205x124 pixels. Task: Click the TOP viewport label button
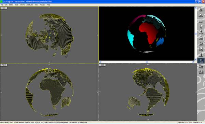coord(4,8)
